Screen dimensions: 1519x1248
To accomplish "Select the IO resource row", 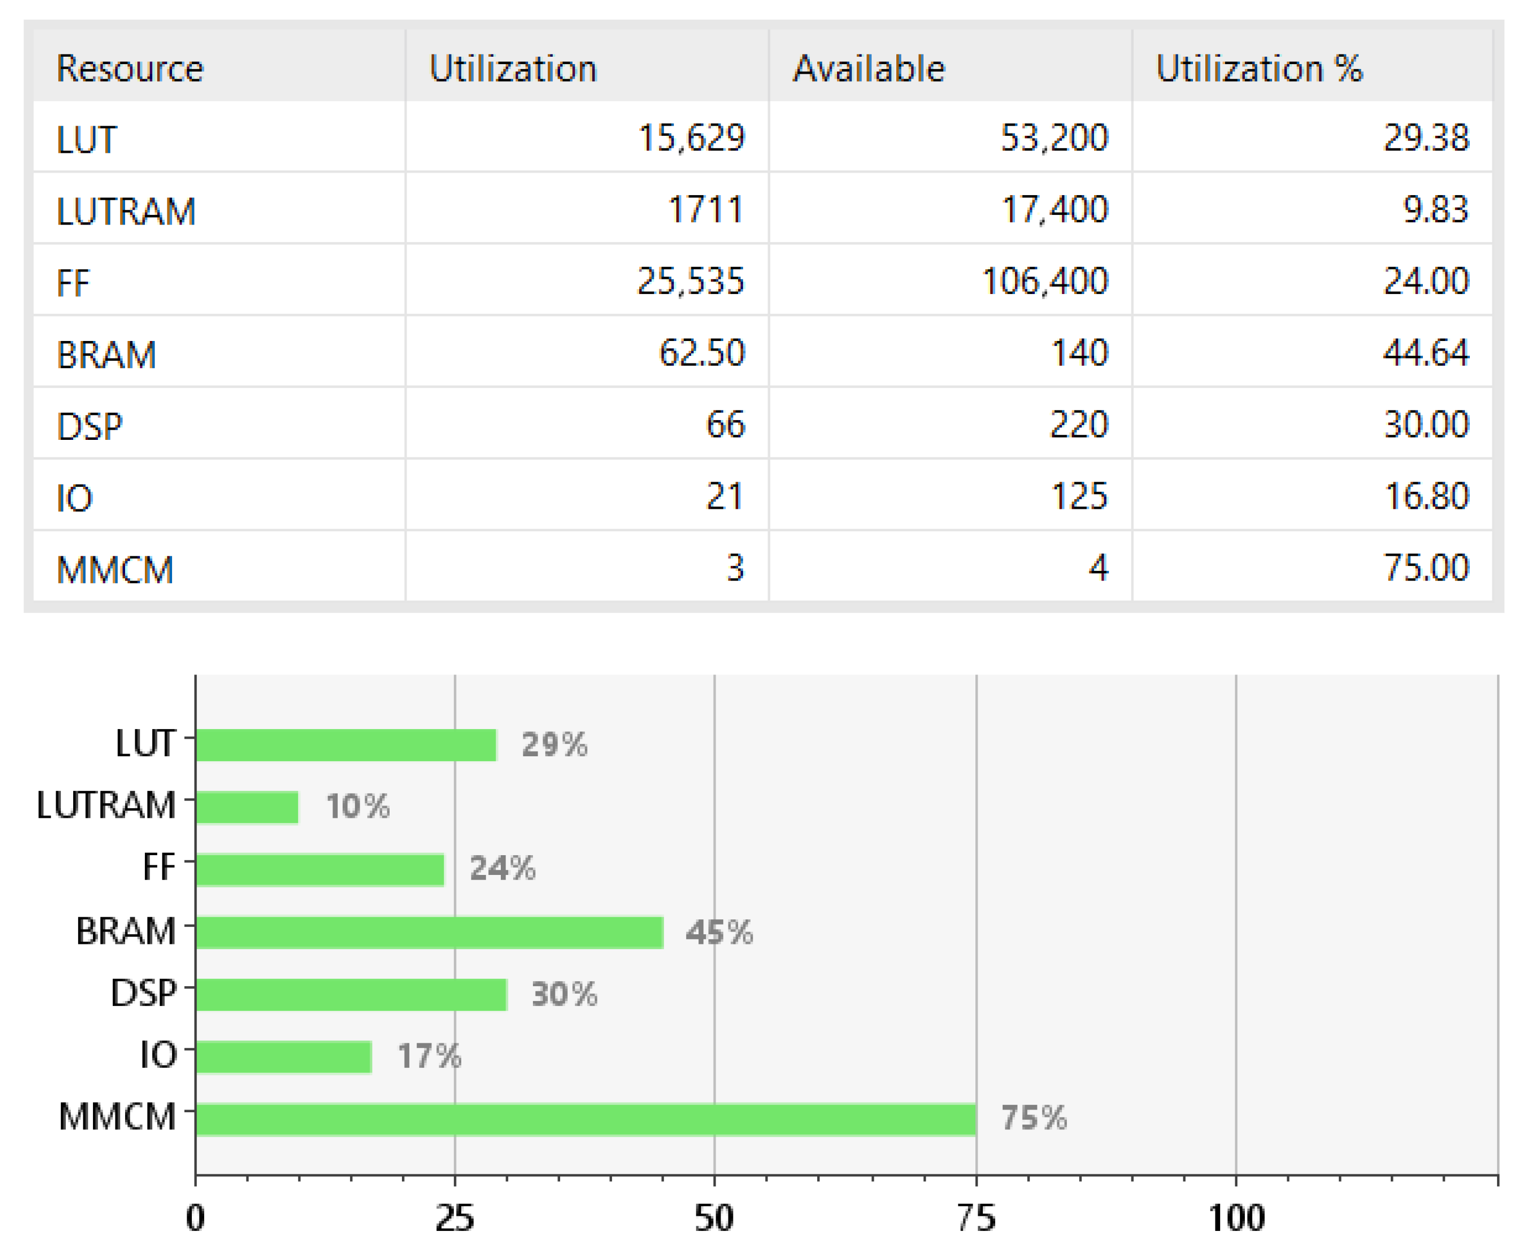I will point(75,498).
